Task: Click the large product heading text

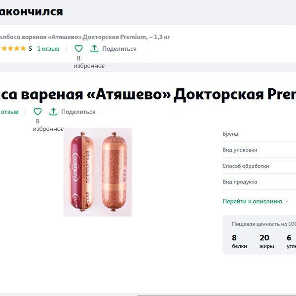Action: pyautogui.click(x=148, y=94)
